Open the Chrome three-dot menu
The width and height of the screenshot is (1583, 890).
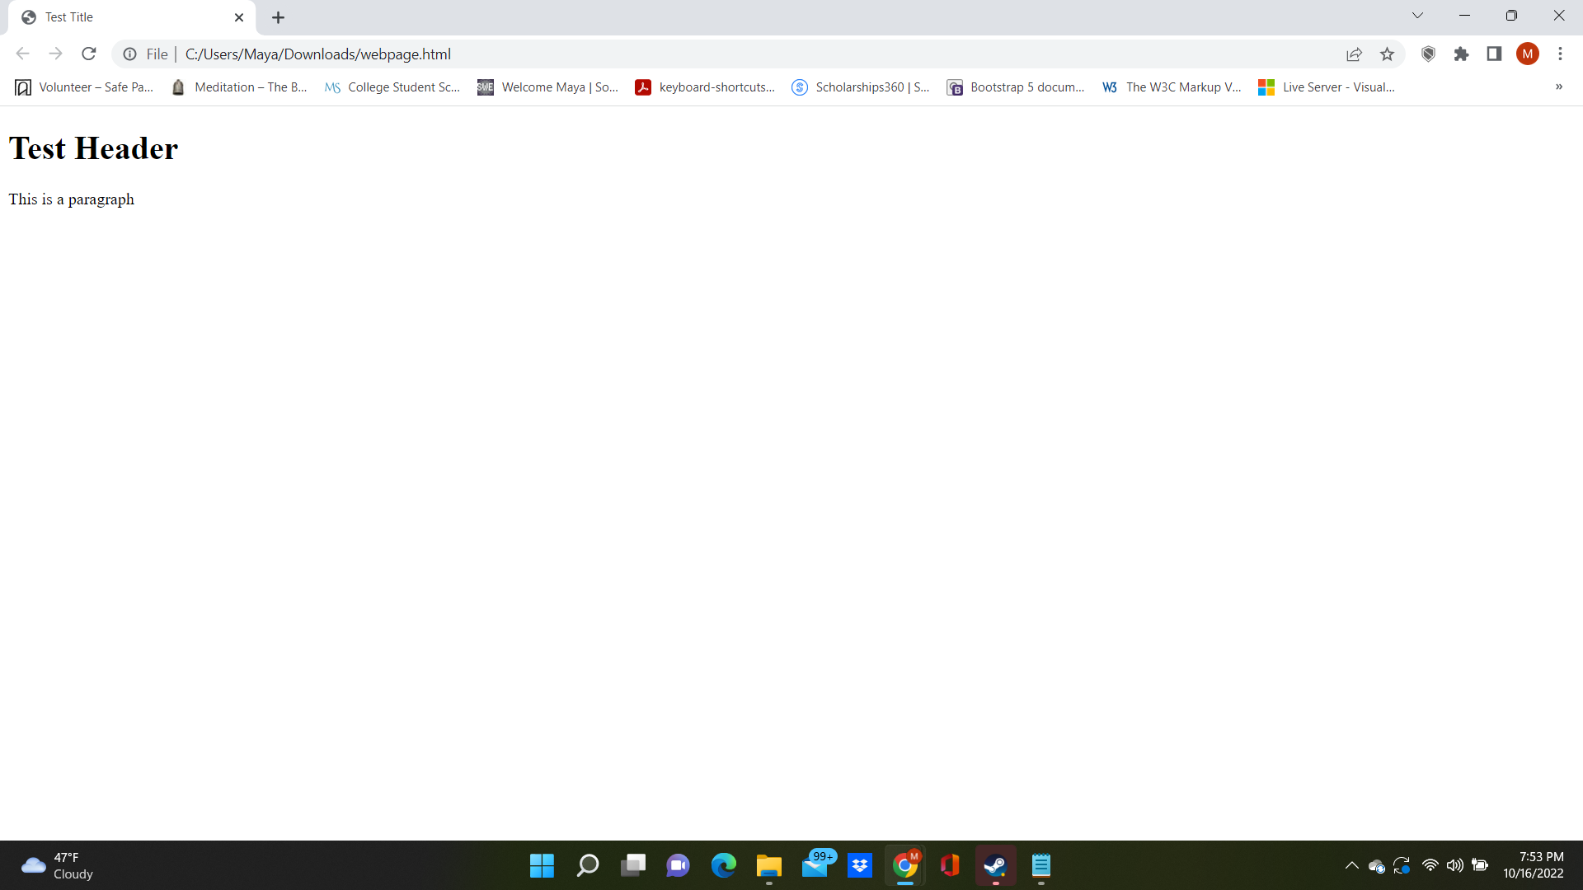click(1560, 54)
